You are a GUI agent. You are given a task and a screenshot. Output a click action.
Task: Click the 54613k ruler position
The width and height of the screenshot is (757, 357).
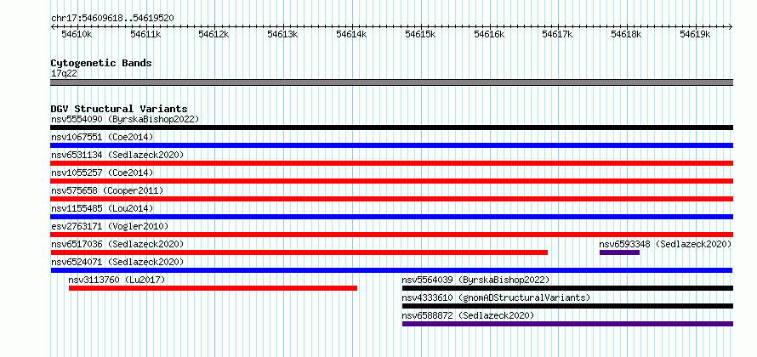(x=283, y=34)
